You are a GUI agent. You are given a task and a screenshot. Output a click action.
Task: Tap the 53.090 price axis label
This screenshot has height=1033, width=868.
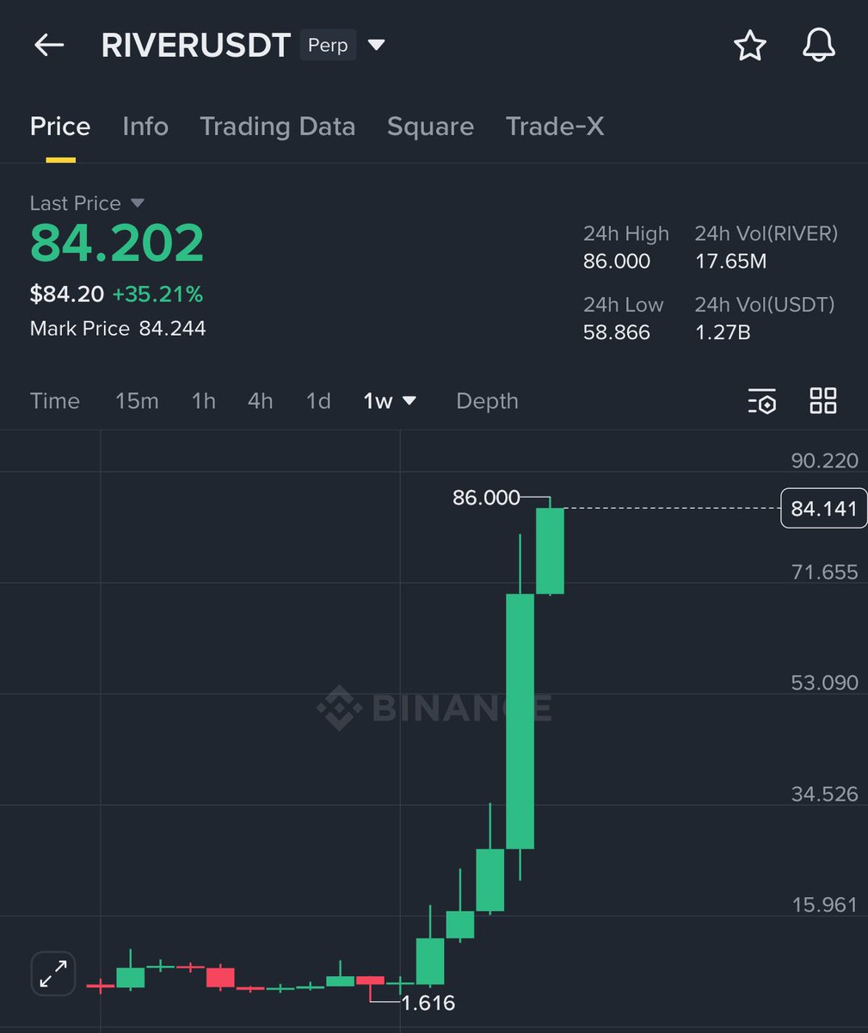click(824, 683)
